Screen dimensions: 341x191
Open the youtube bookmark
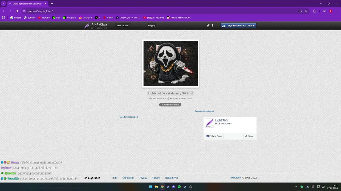44,18
